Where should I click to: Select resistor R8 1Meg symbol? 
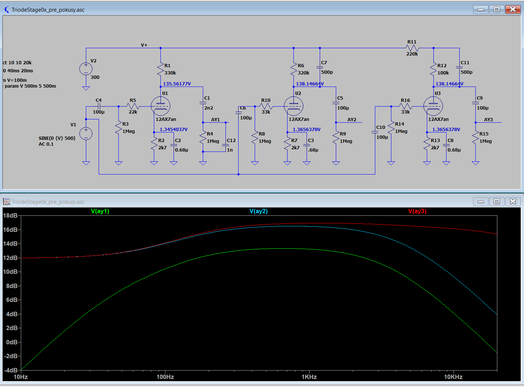click(x=255, y=138)
